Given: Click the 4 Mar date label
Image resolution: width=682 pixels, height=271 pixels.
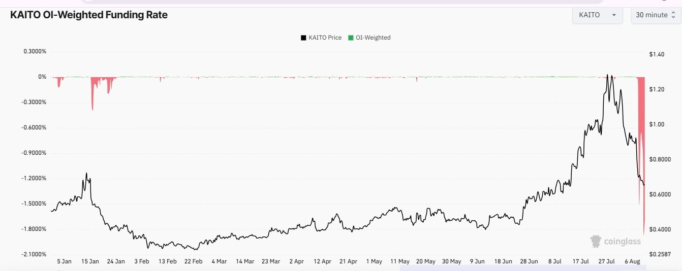Looking at the screenshot, I should click(219, 262).
